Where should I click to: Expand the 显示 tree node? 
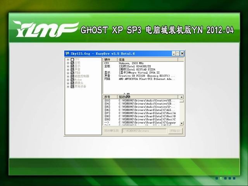(68, 66)
